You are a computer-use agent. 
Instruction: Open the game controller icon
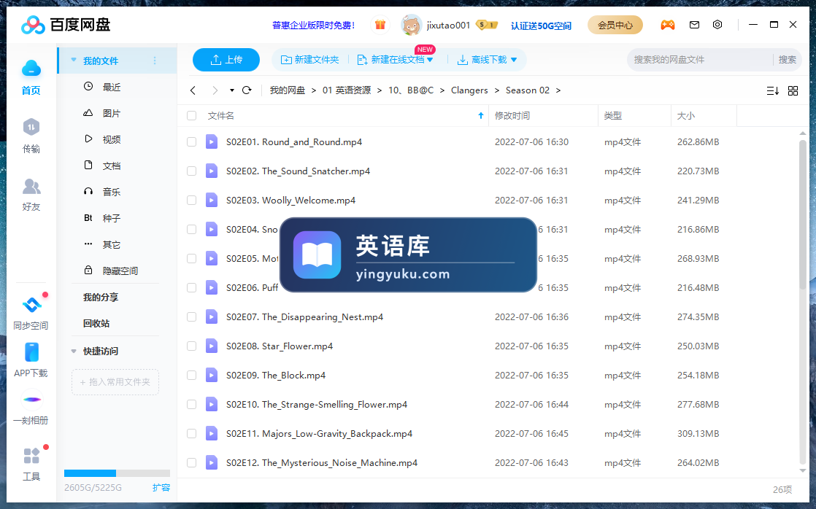coord(668,25)
